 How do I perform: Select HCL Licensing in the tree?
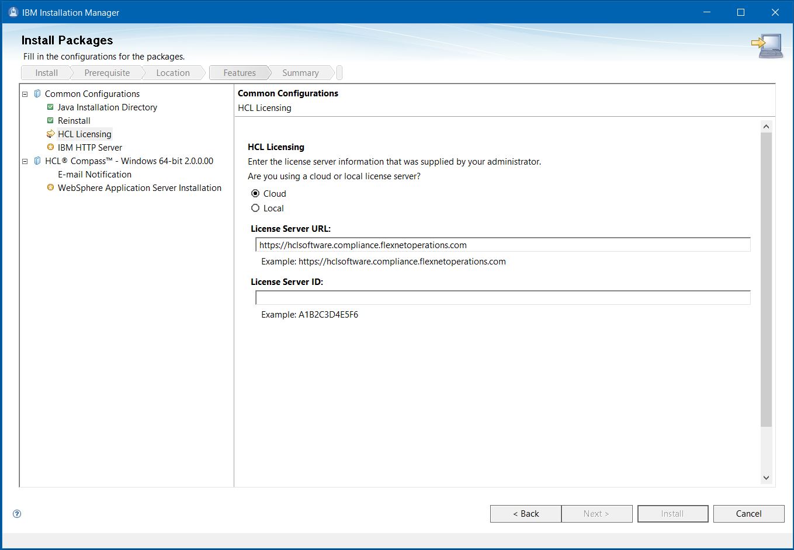[85, 134]
